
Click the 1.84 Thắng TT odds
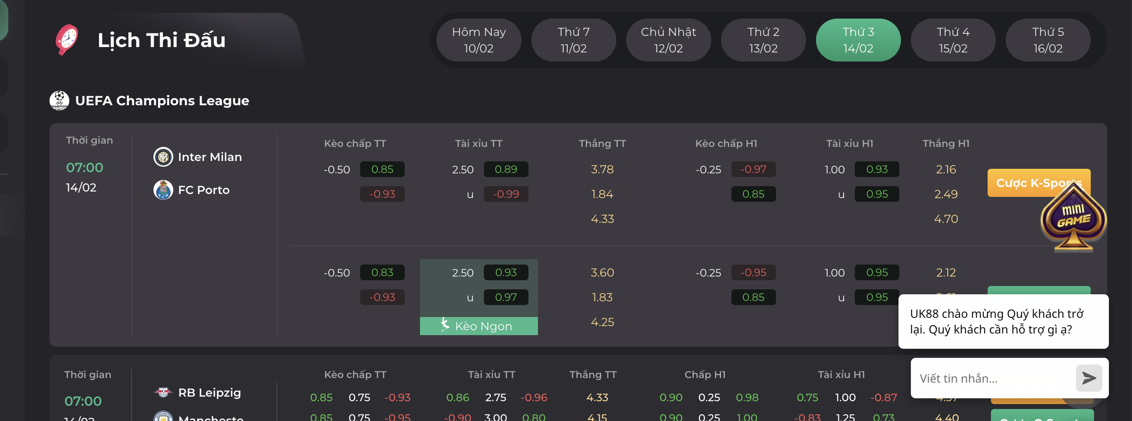coord(602,194)
